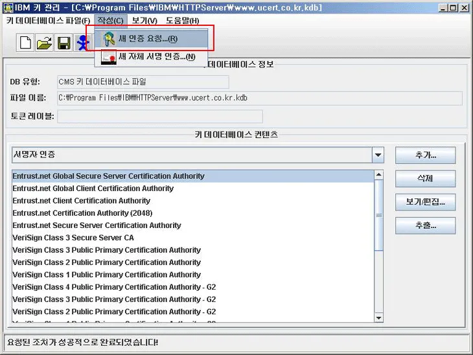Click the blue person toolbar icon
473x355 pixels.
click(x=82, y=43)
